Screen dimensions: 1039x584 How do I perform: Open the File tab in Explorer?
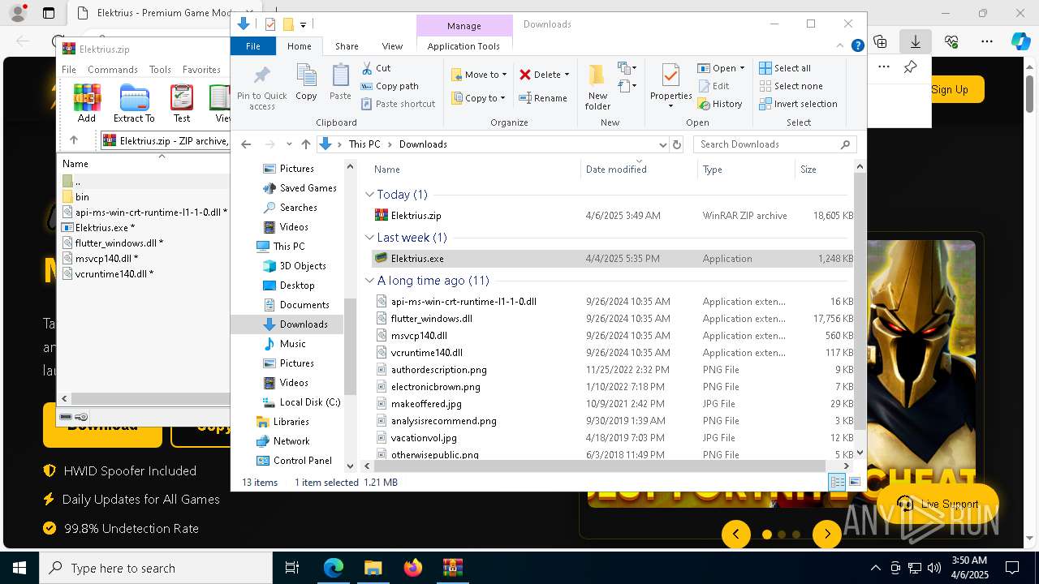(253, 46)
